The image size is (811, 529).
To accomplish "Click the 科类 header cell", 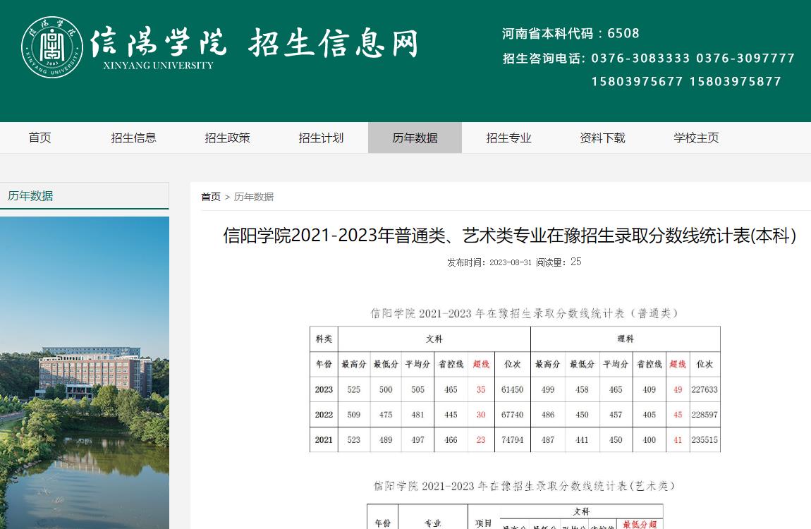I will click(x=324, y=339).
